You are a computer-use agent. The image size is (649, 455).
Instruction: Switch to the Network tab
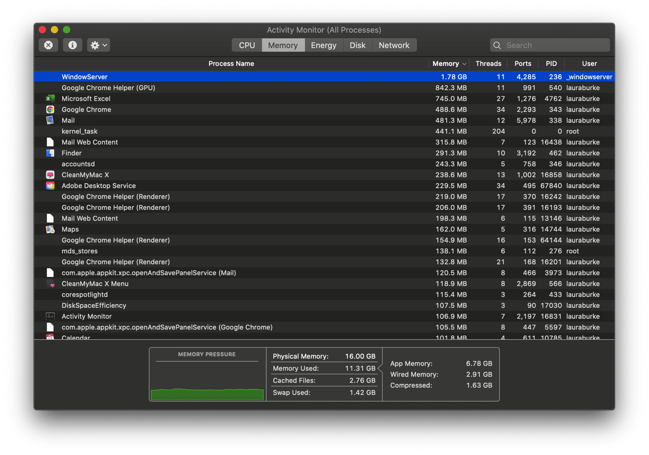coord(394,45)
